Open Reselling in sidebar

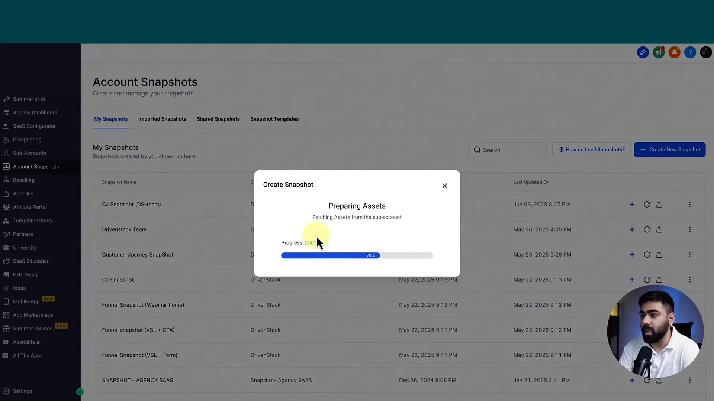(x=24, y=180)
